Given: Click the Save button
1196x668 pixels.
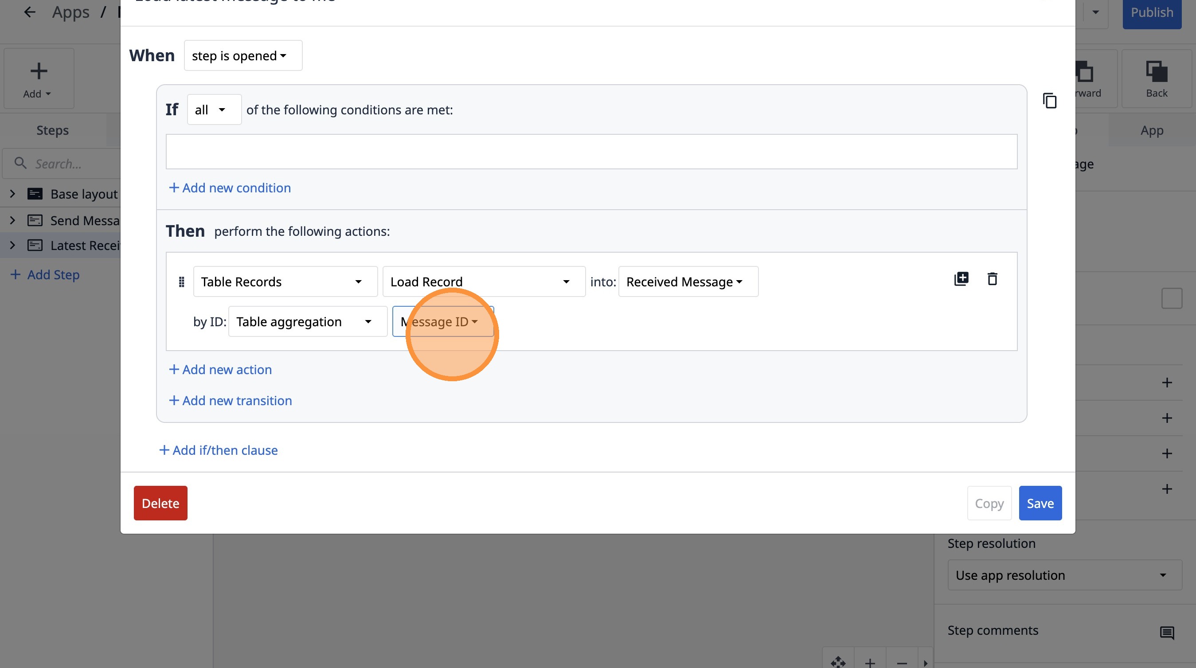Looking at the screenshot, I should (1040, 503).
